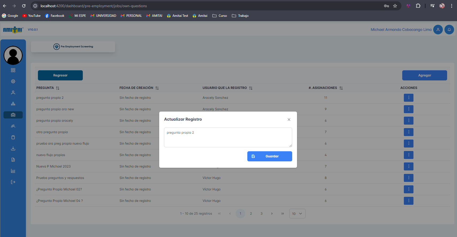Go to page 2 of pagination
The height and width of the screenshot is (237, 457).
tap(251, 214)
